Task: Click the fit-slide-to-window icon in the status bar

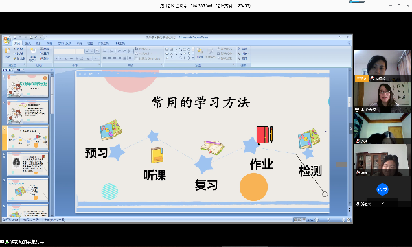Action: point(349,220)
